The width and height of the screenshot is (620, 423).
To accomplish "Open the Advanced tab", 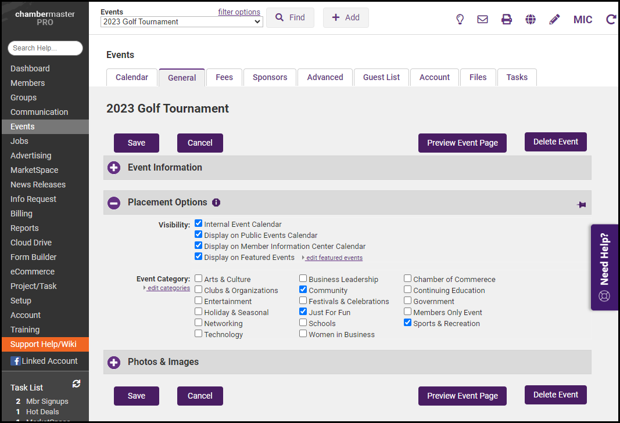I will (325, 77).
